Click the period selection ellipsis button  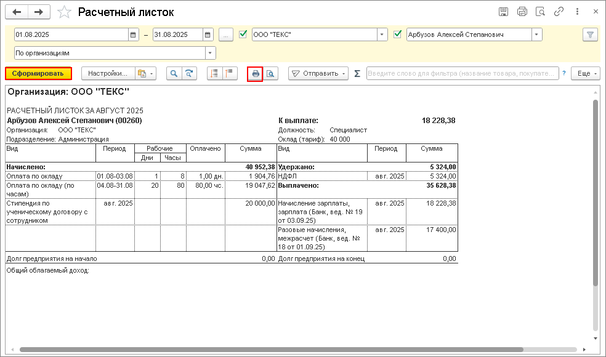tap(225, 34)
